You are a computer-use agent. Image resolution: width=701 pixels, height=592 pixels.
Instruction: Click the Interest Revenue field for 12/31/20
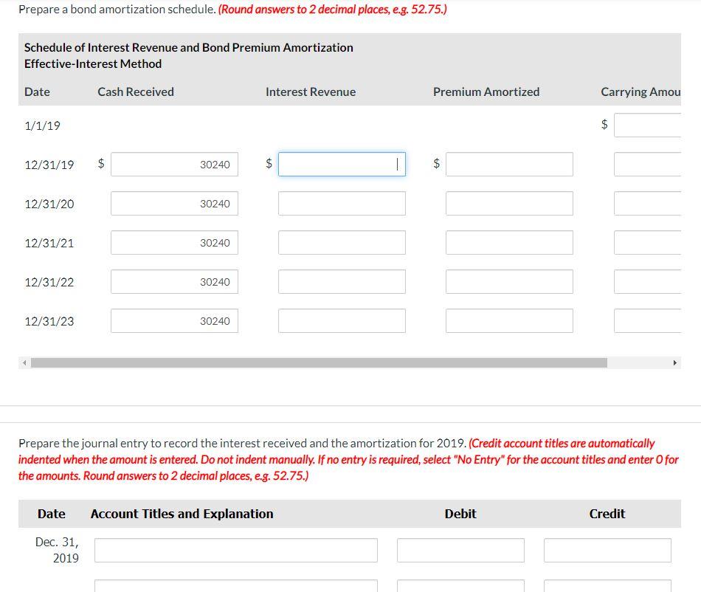coord(342,203)
